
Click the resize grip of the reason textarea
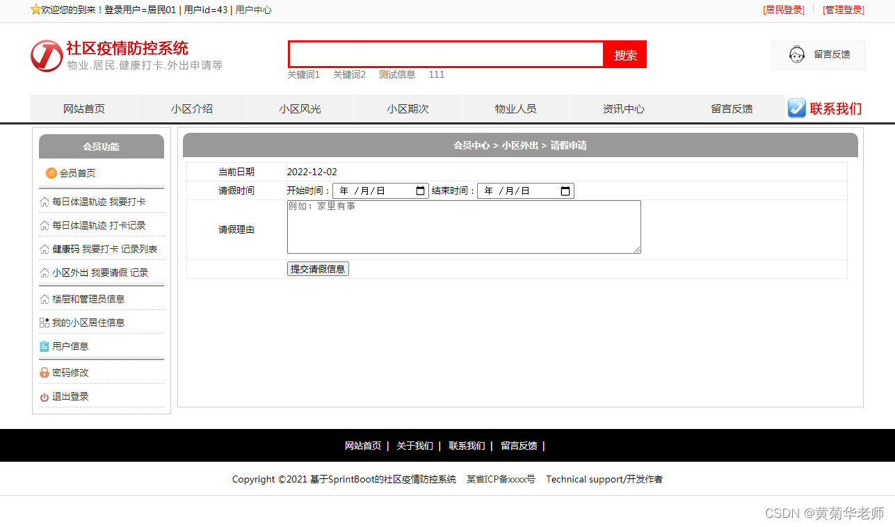pos(636,249)
